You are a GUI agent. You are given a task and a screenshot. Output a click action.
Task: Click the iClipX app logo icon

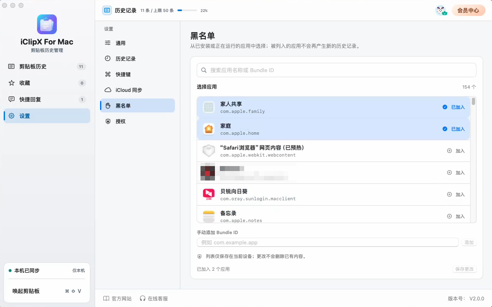[x=47, y=24]
